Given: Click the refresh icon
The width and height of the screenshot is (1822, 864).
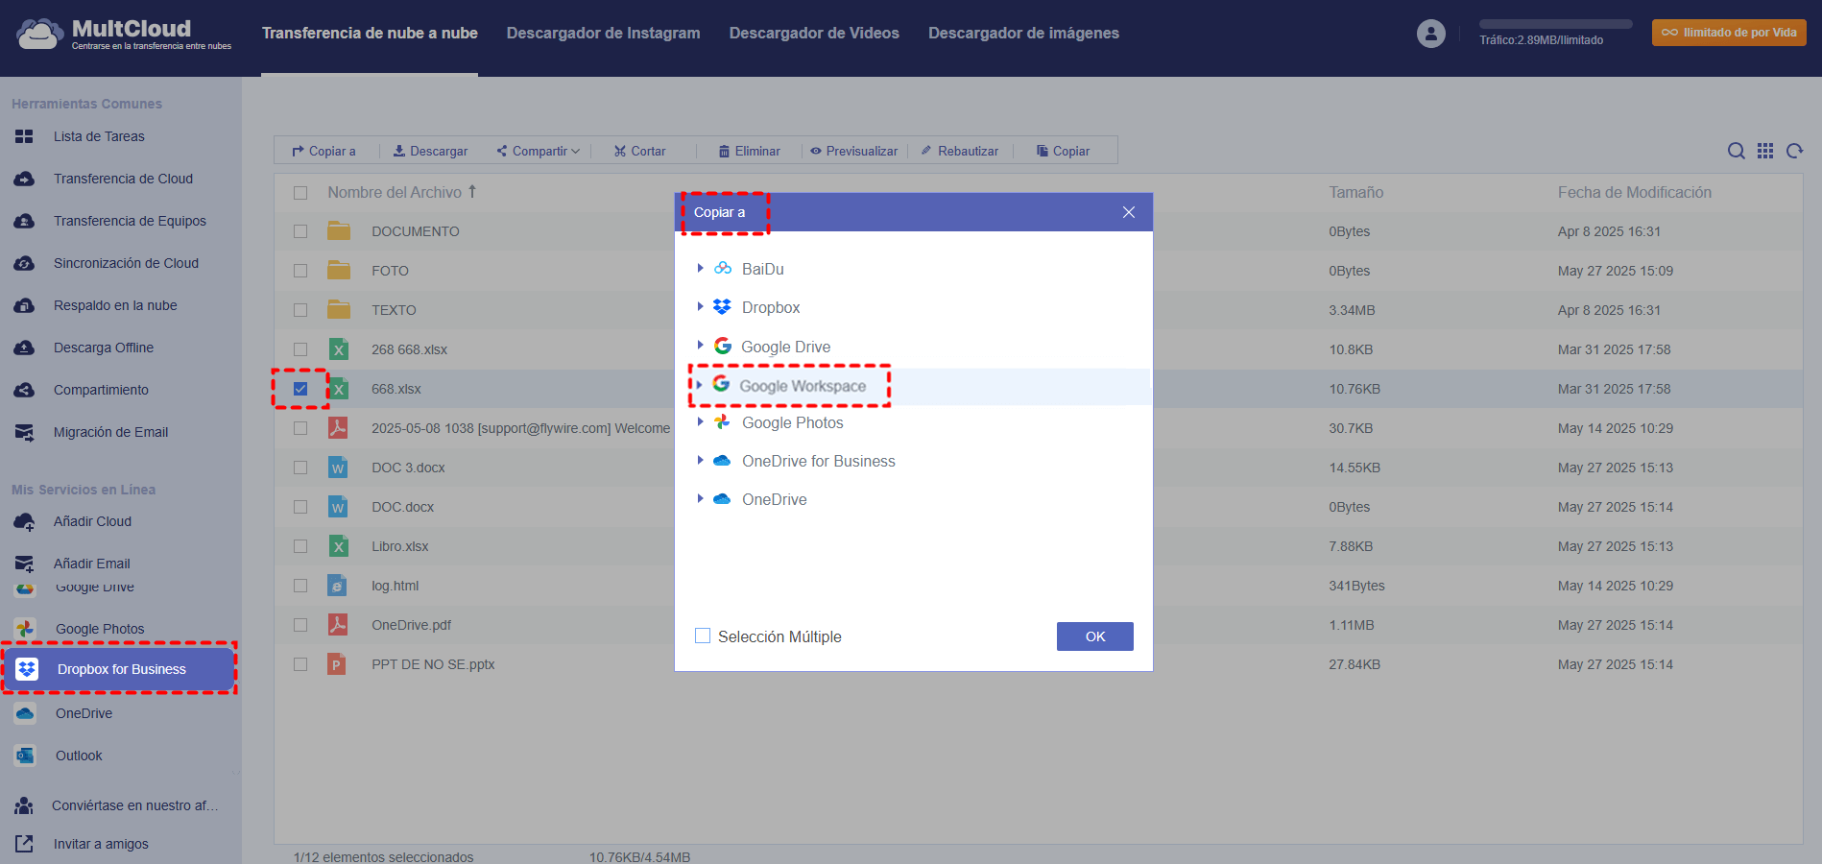Looking at the screenshot, I should tap(1794, 151).
